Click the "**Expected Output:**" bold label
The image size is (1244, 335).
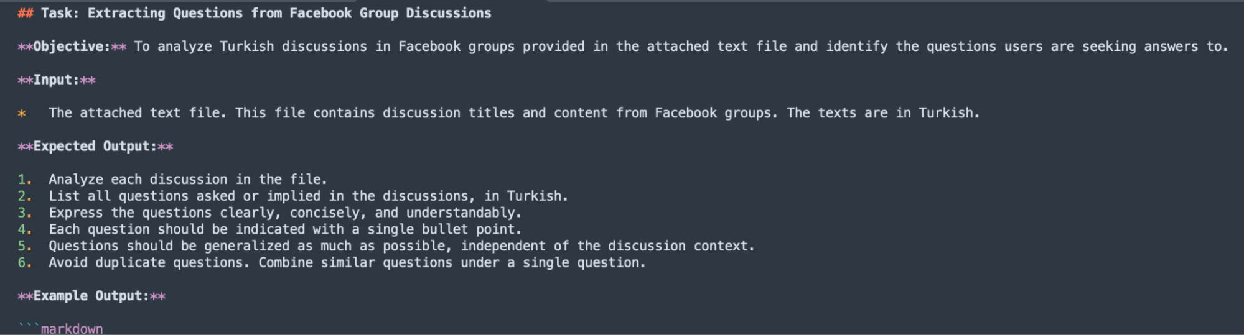pos(95,147)
